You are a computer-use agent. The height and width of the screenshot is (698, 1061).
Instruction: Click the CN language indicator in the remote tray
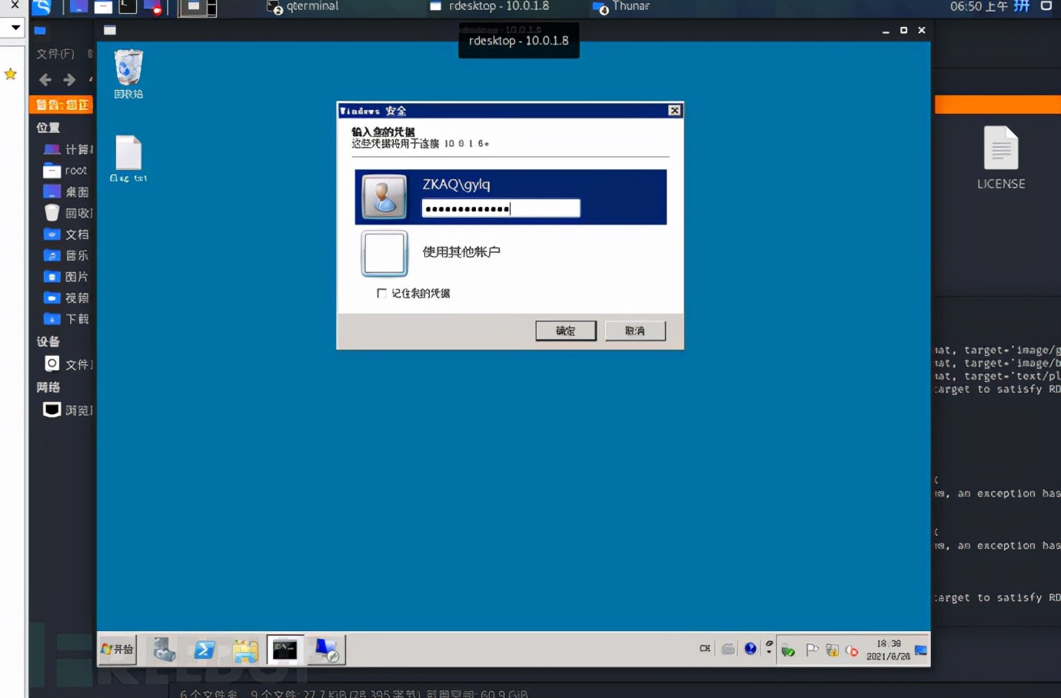point(703,648)
